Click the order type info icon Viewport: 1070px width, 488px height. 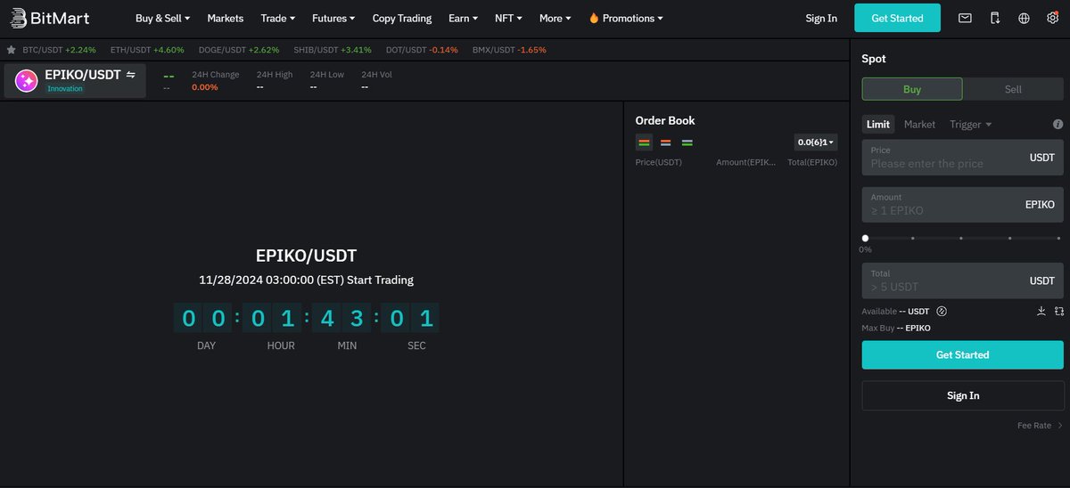[x=1058, y=125]
